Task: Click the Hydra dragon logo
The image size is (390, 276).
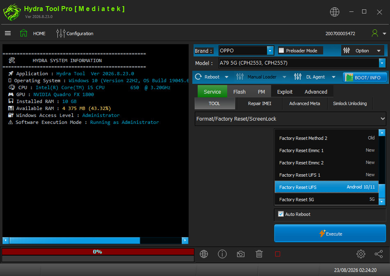Action: tap(12, 12)
